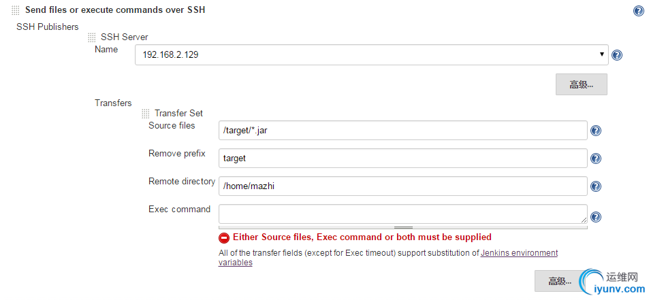
Task: Open the Jenkins environment variables link
Action: click(519, 253)
